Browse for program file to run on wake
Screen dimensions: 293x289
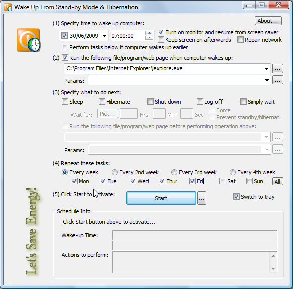click(x=278, y=68)
